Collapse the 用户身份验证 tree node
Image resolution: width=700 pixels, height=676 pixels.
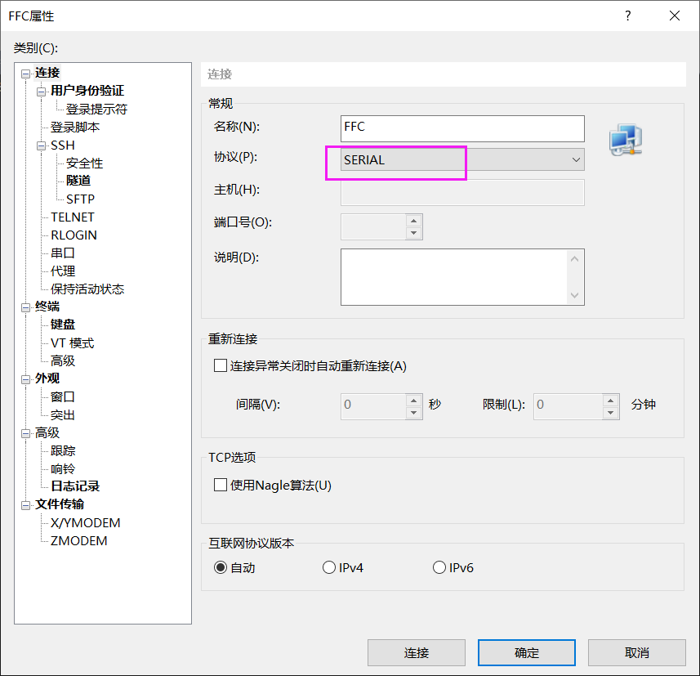(x=42, y=92)
